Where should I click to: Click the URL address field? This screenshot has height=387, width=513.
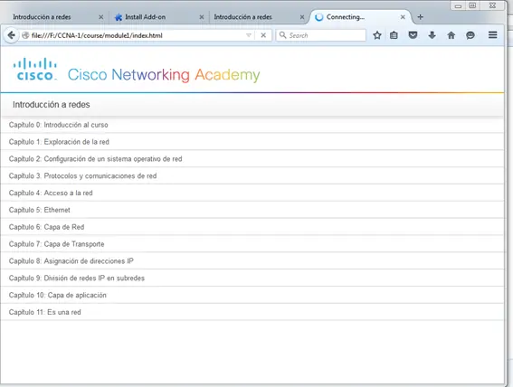[138, 35]
